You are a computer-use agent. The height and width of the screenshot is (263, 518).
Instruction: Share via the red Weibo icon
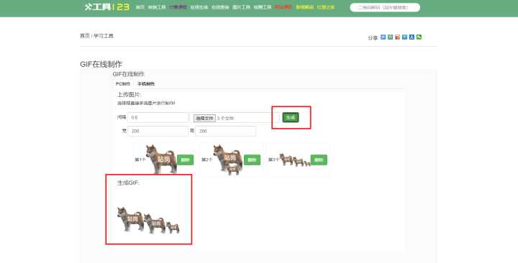pyautogui.click(x=397, y=37)
